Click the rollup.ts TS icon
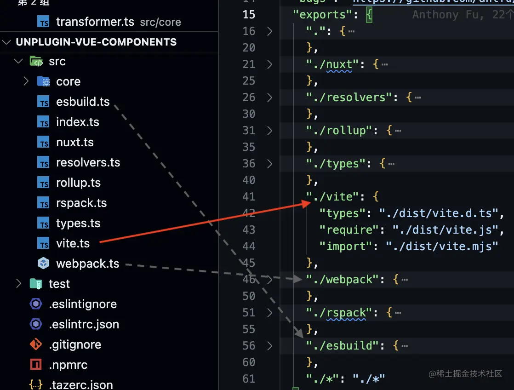This screenshot has height=390, width=514. pyautogui.click(x=43, y=183)
